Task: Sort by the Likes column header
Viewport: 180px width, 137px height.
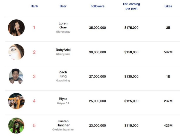Action: [x=168, y=6]
